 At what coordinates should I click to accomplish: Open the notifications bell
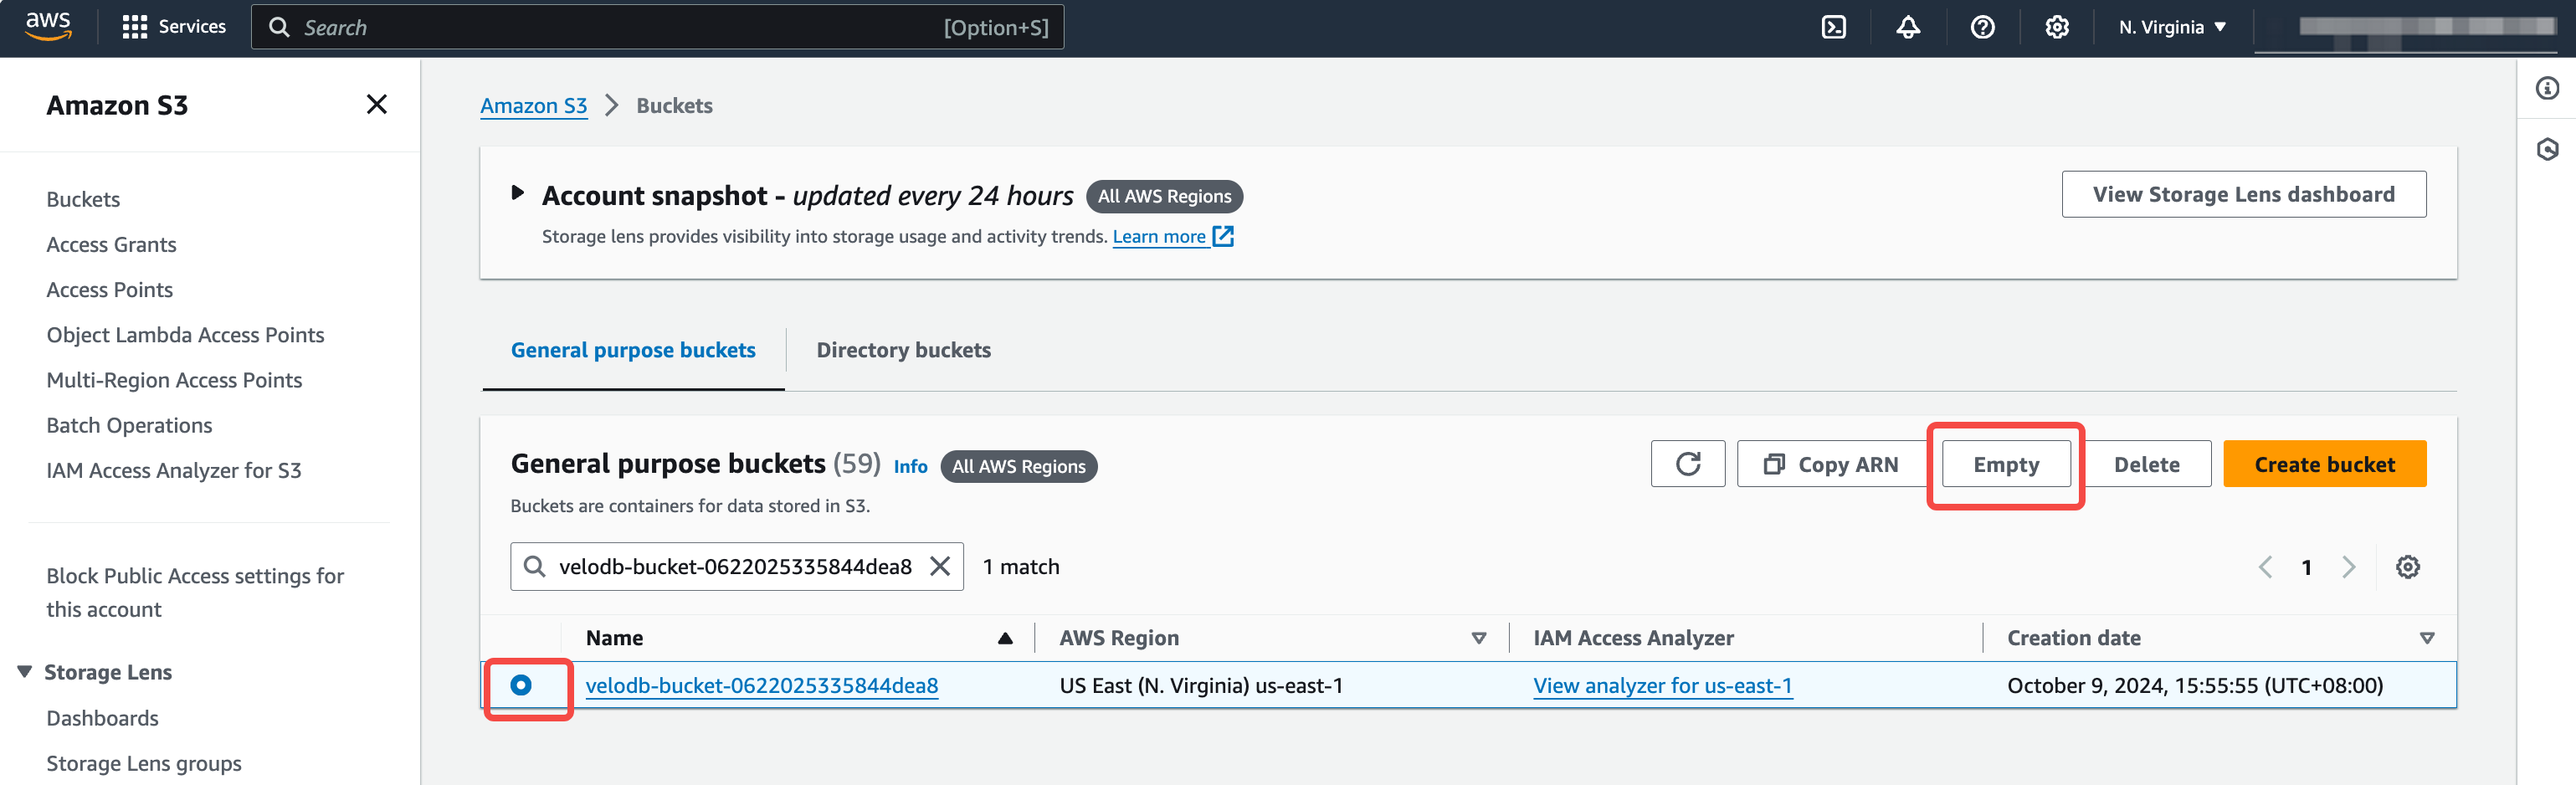[x=1907, y=27]
